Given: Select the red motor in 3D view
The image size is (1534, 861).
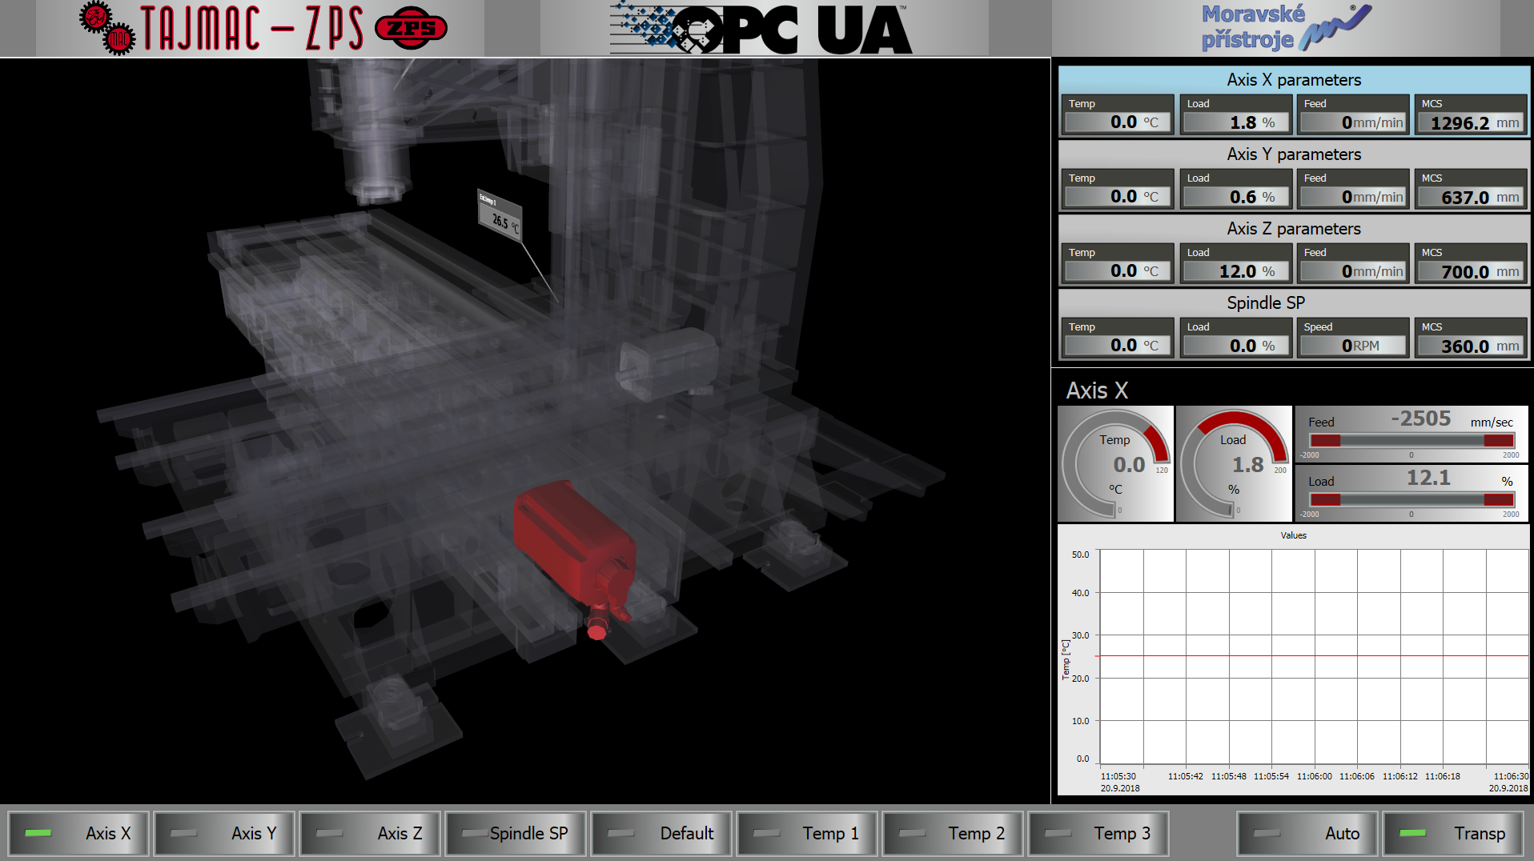Looking at the screenshot, I should click(x=575, y=544).
